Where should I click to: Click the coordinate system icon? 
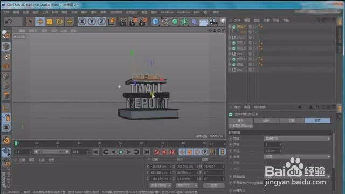click(x=112, y=22)
